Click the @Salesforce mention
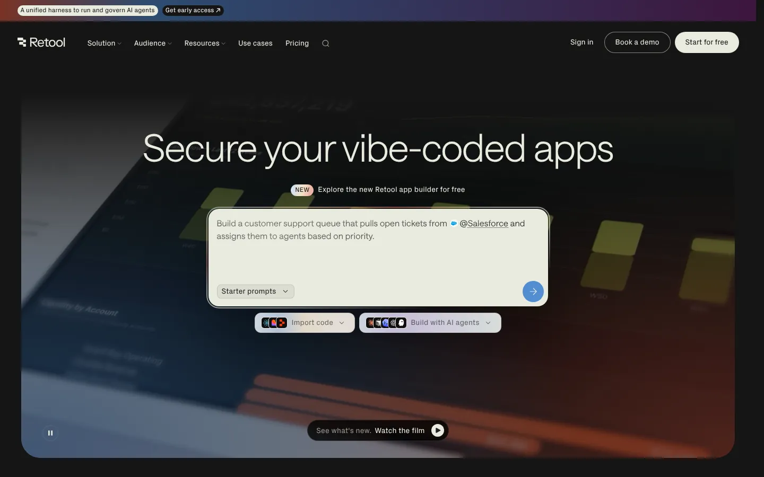 (x=484, y=224)
